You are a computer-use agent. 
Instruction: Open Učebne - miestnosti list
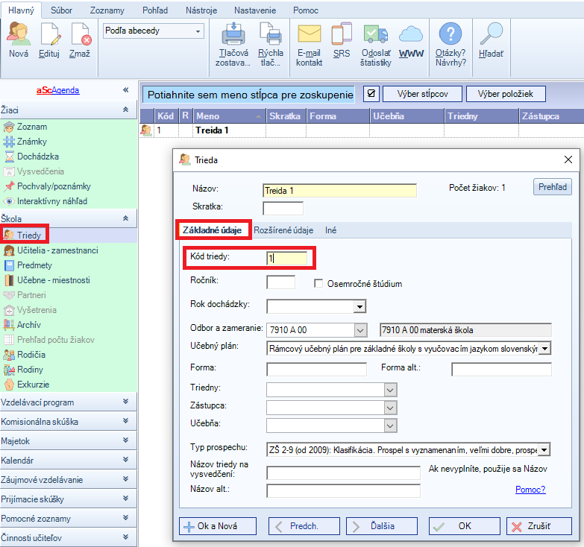(x=53, y=279)
